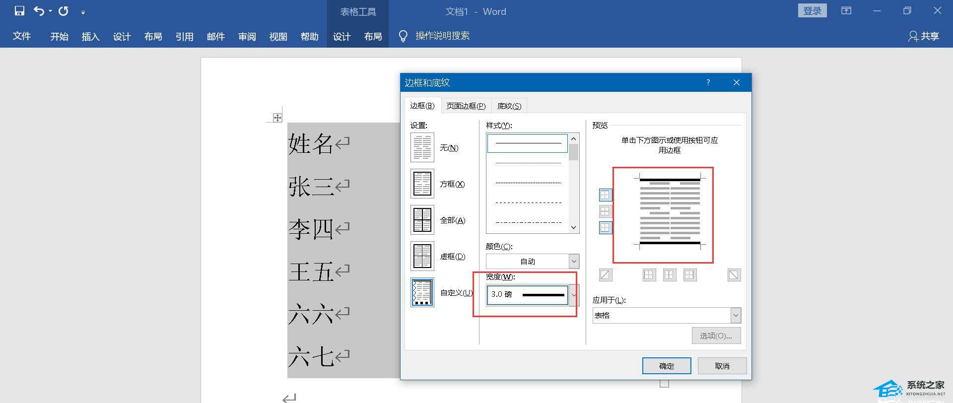Click the lightbulb search icon
This screenshot has width=953, height=403.
403,36
